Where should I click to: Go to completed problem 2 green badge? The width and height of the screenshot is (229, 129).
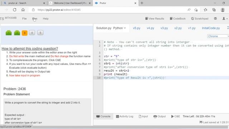point(17,33)
